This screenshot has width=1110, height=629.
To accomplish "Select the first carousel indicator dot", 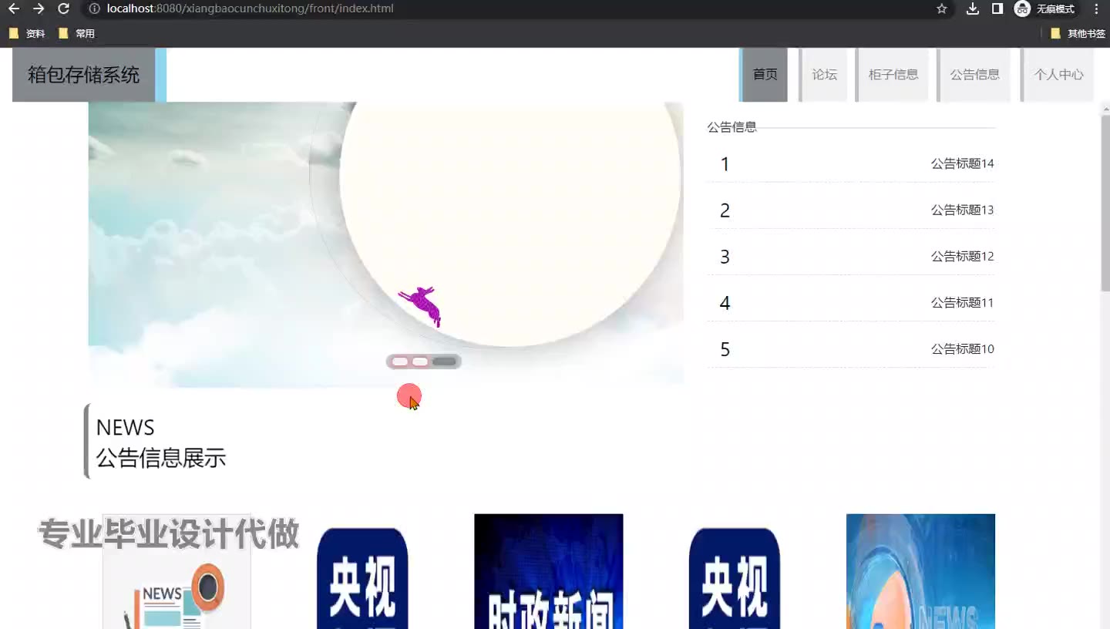I will [399, 362].
